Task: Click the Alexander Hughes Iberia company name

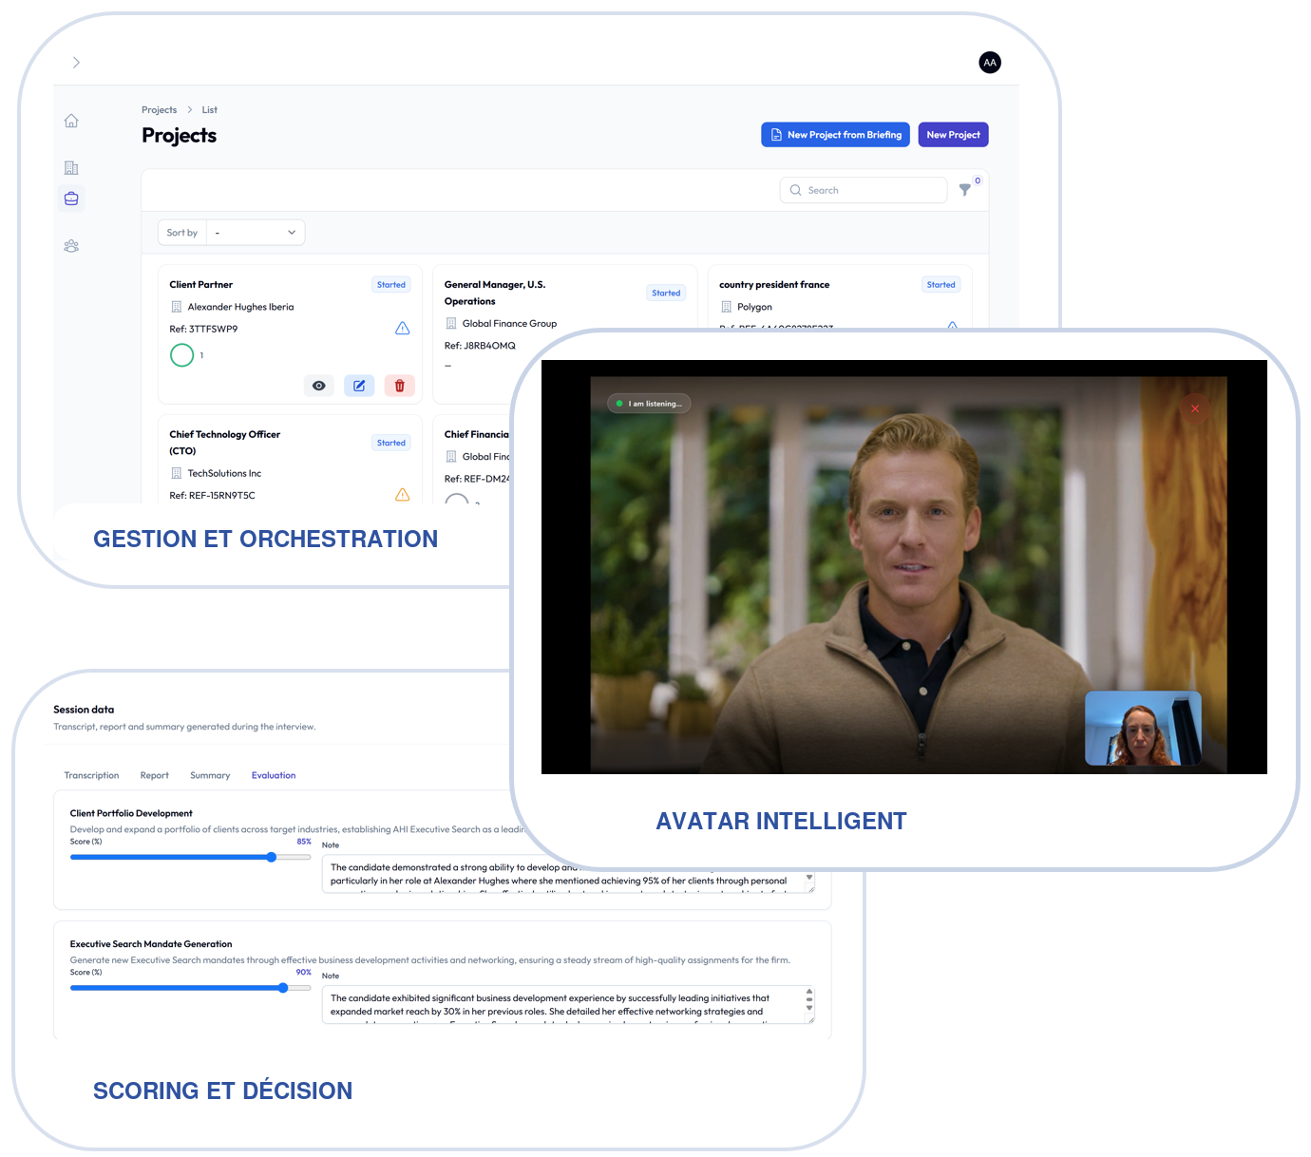Action: [x=240, y=307]
